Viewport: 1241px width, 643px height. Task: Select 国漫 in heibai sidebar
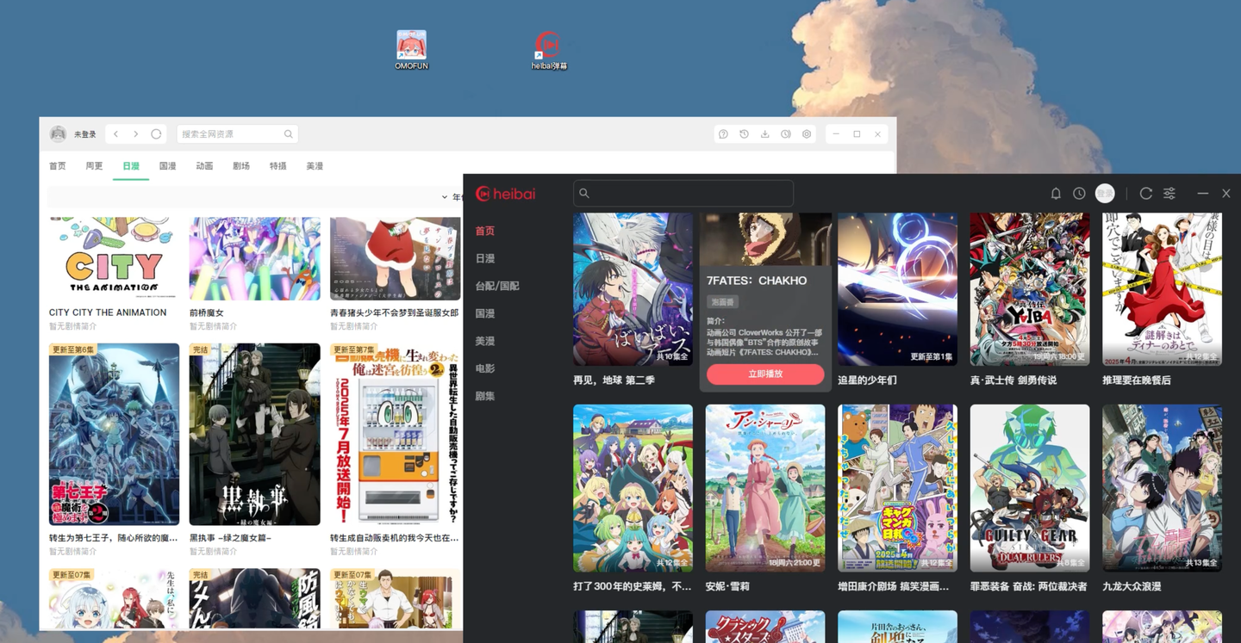[x=485, y=313]
